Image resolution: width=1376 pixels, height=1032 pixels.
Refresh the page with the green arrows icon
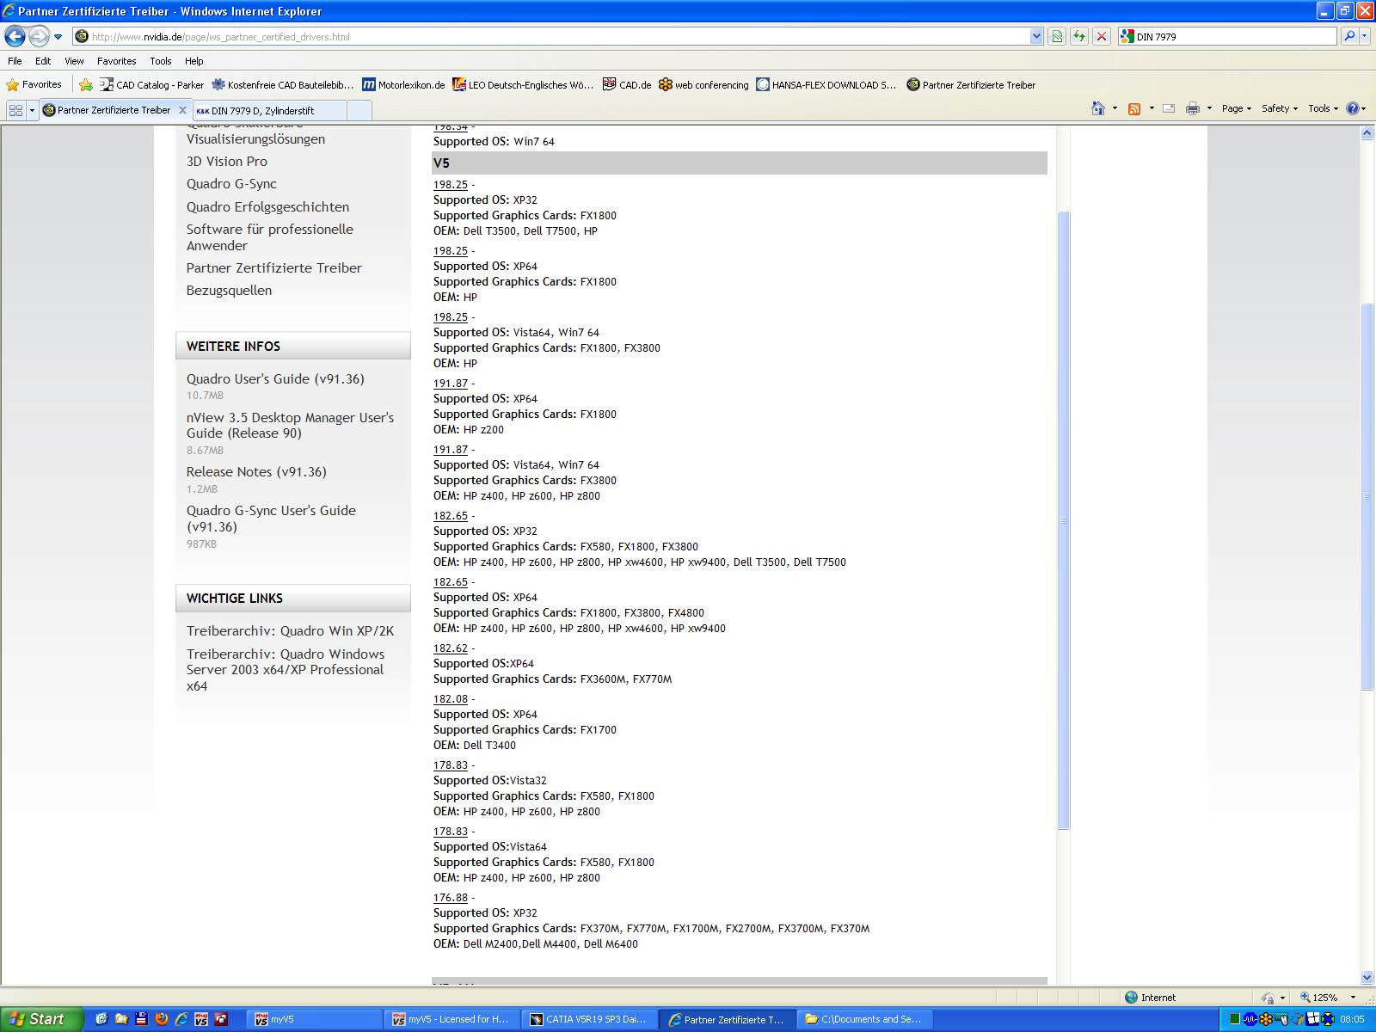click(1079, 37)
